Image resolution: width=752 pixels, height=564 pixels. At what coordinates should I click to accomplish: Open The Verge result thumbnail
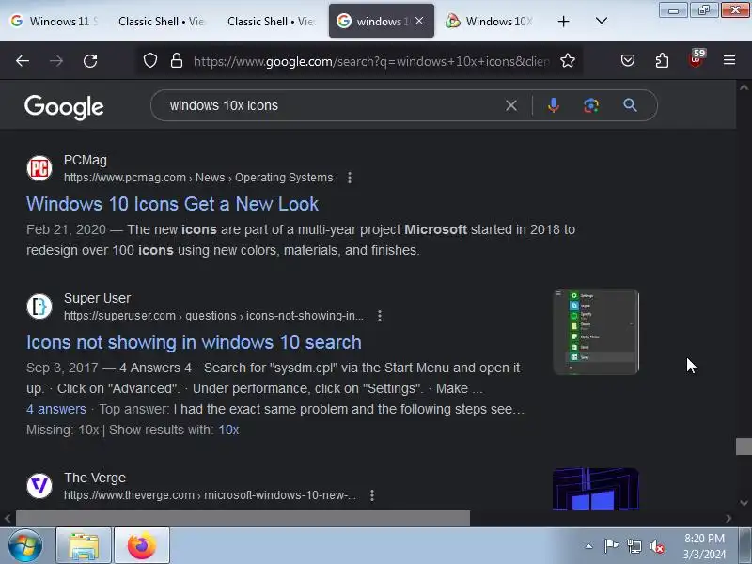[596, 489]
